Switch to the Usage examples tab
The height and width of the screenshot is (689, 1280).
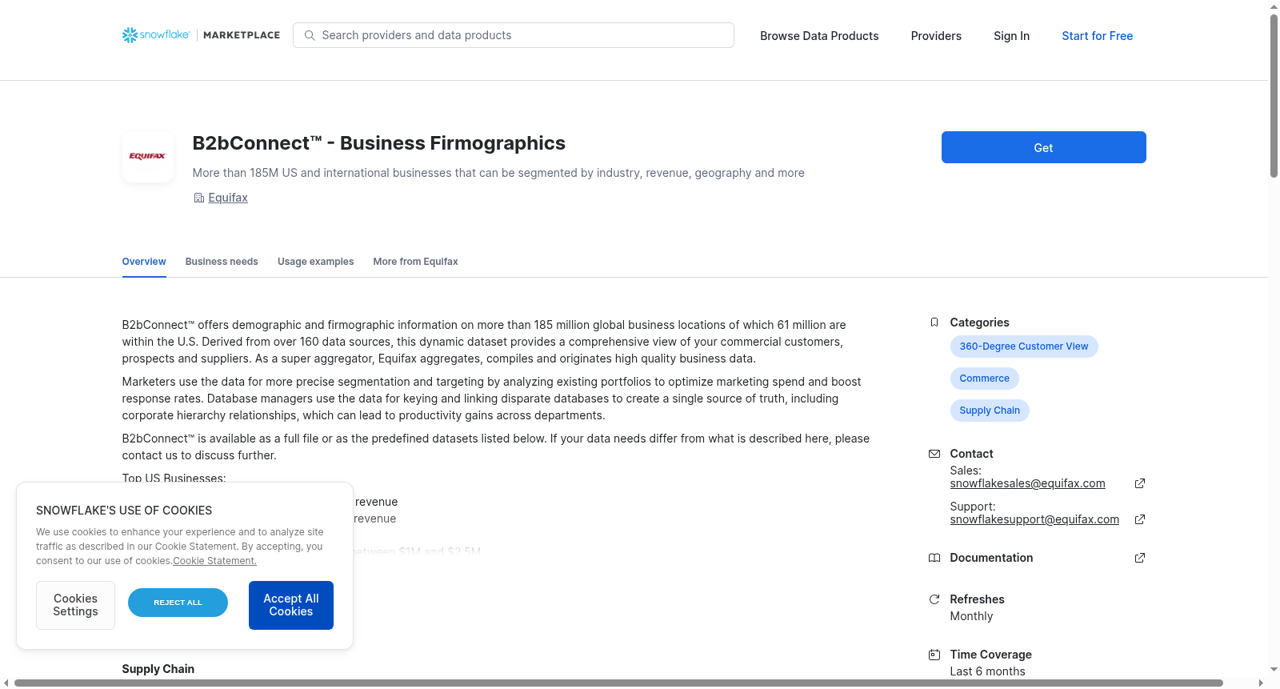pos(315,262)
